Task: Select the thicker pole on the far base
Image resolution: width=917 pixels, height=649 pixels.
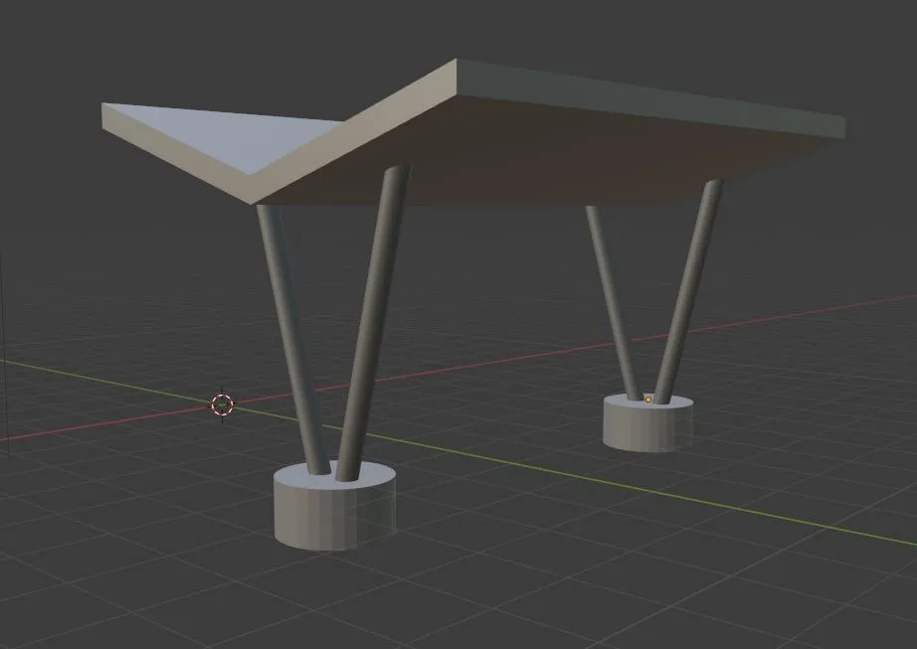Action: (688, 291)
